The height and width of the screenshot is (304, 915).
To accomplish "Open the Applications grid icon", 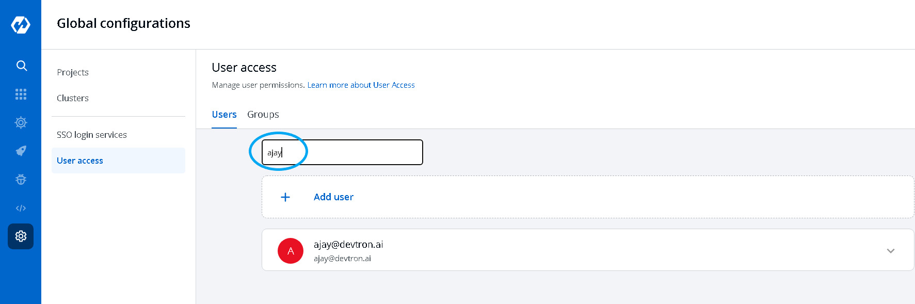I will pyautogui.click(x=21, y=94).
